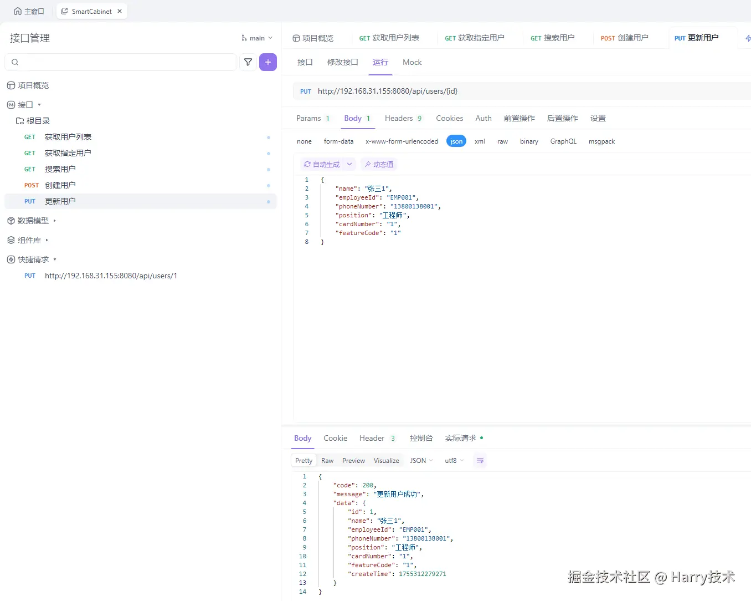
Task: Click the home icon for 主窗口
Action: (x=18, y=11)
